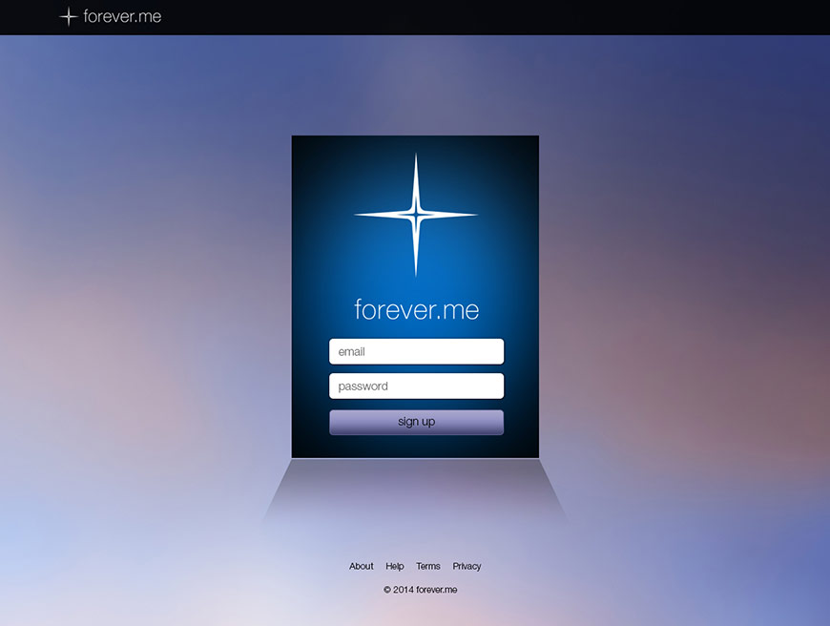Focus the password input field

(416, 386)
